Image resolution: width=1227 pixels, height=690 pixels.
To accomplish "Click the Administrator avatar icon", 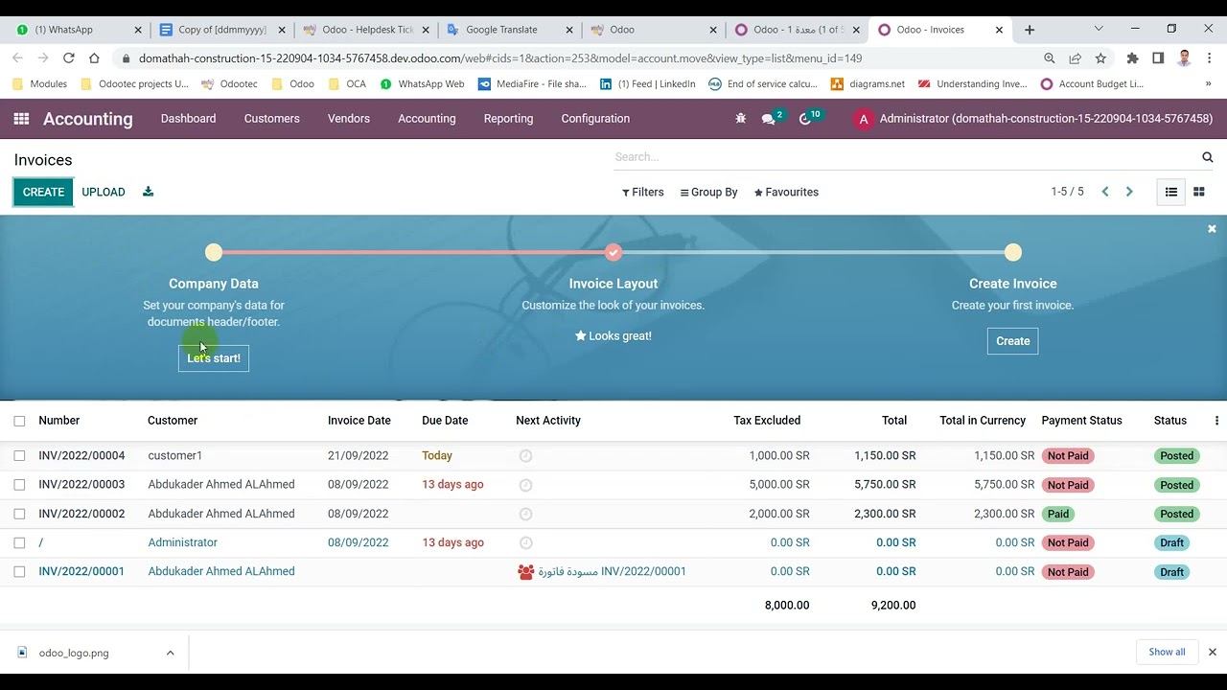I will point(864,119).
